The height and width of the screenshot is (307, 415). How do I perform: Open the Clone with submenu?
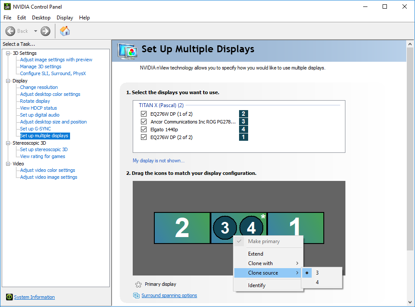(x=268, y=263)
